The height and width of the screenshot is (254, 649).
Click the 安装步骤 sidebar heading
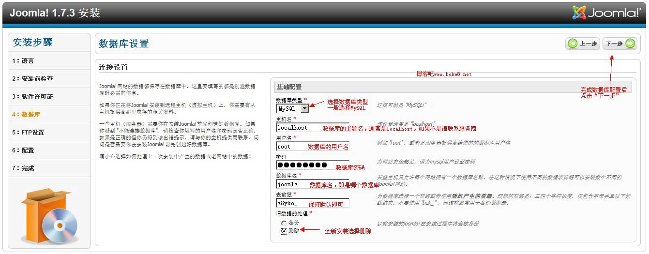pos(32,42)
